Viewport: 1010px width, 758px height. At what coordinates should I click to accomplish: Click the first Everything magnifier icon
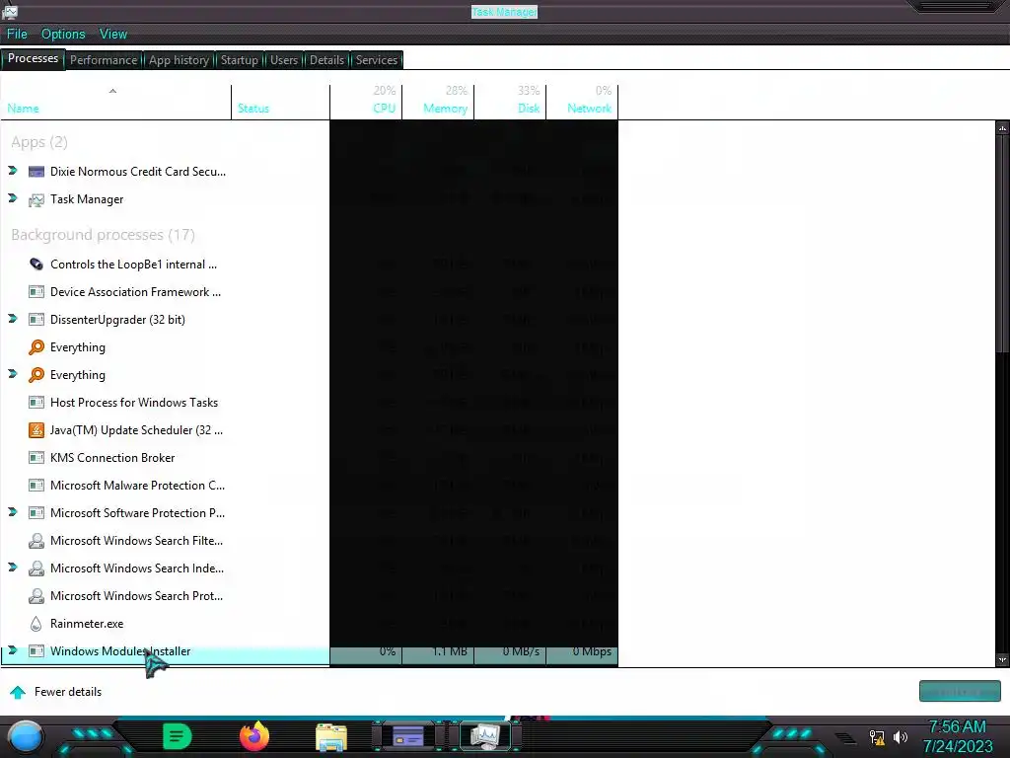(x=36, y=347)
